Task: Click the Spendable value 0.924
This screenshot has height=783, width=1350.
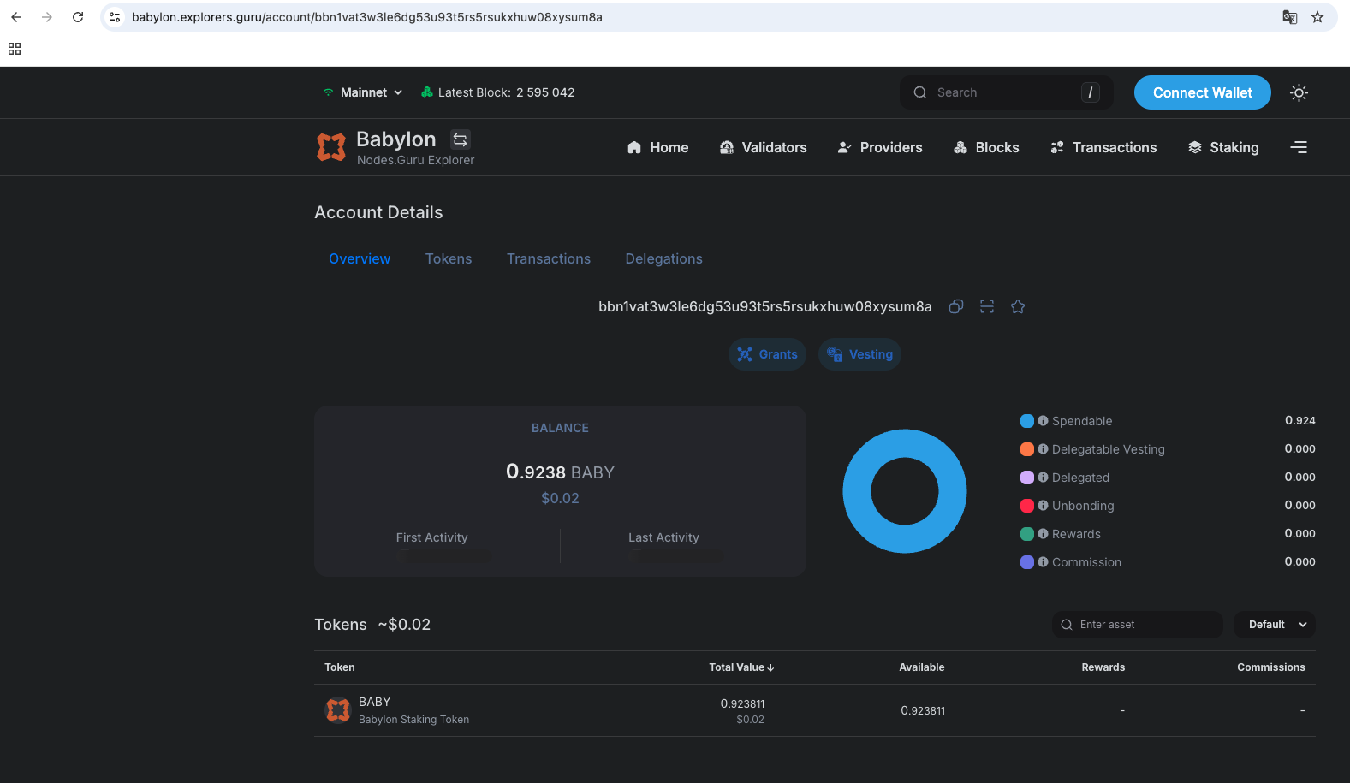Action: click(x=1299, y=421)
